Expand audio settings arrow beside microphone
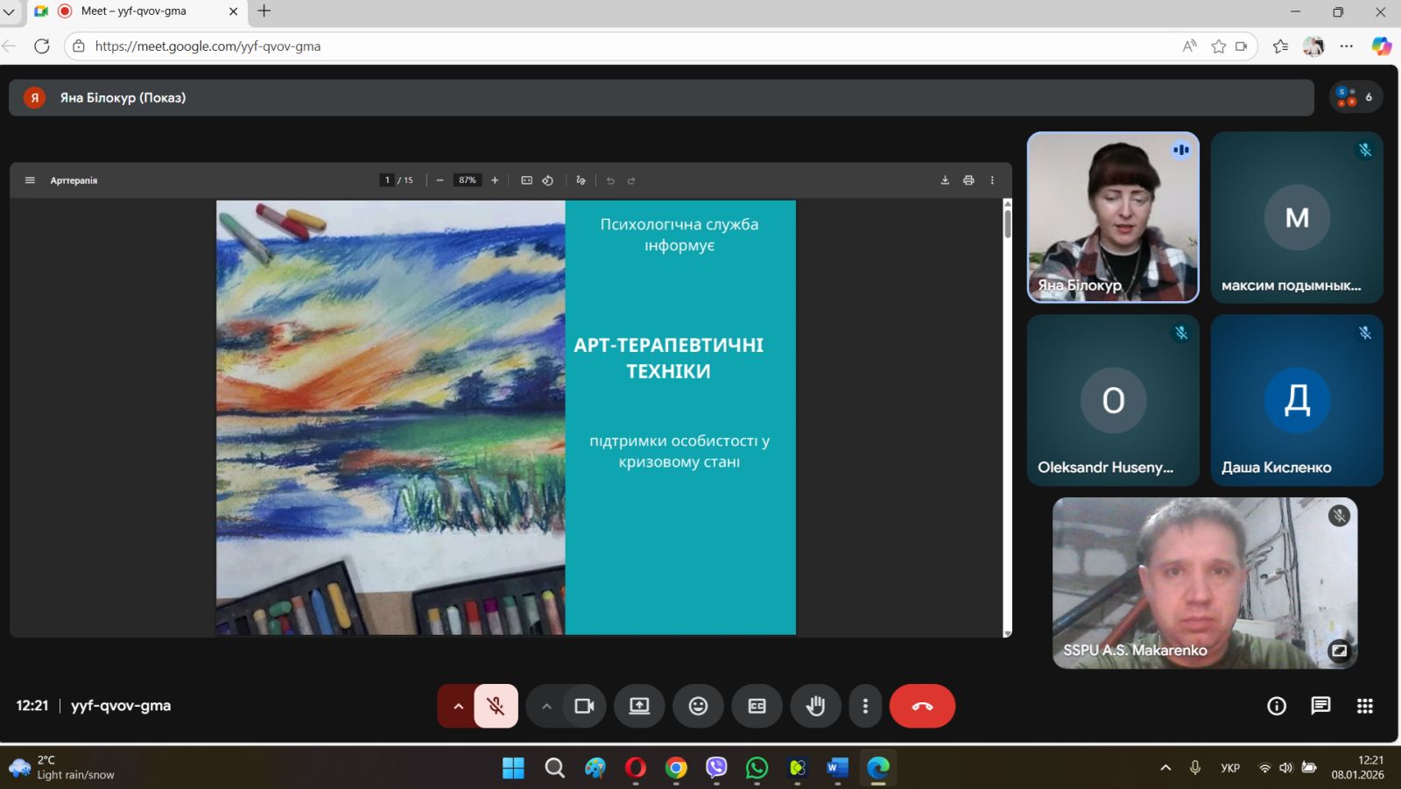This screenshot has width=1401, height=789. (x=458, y=706)
